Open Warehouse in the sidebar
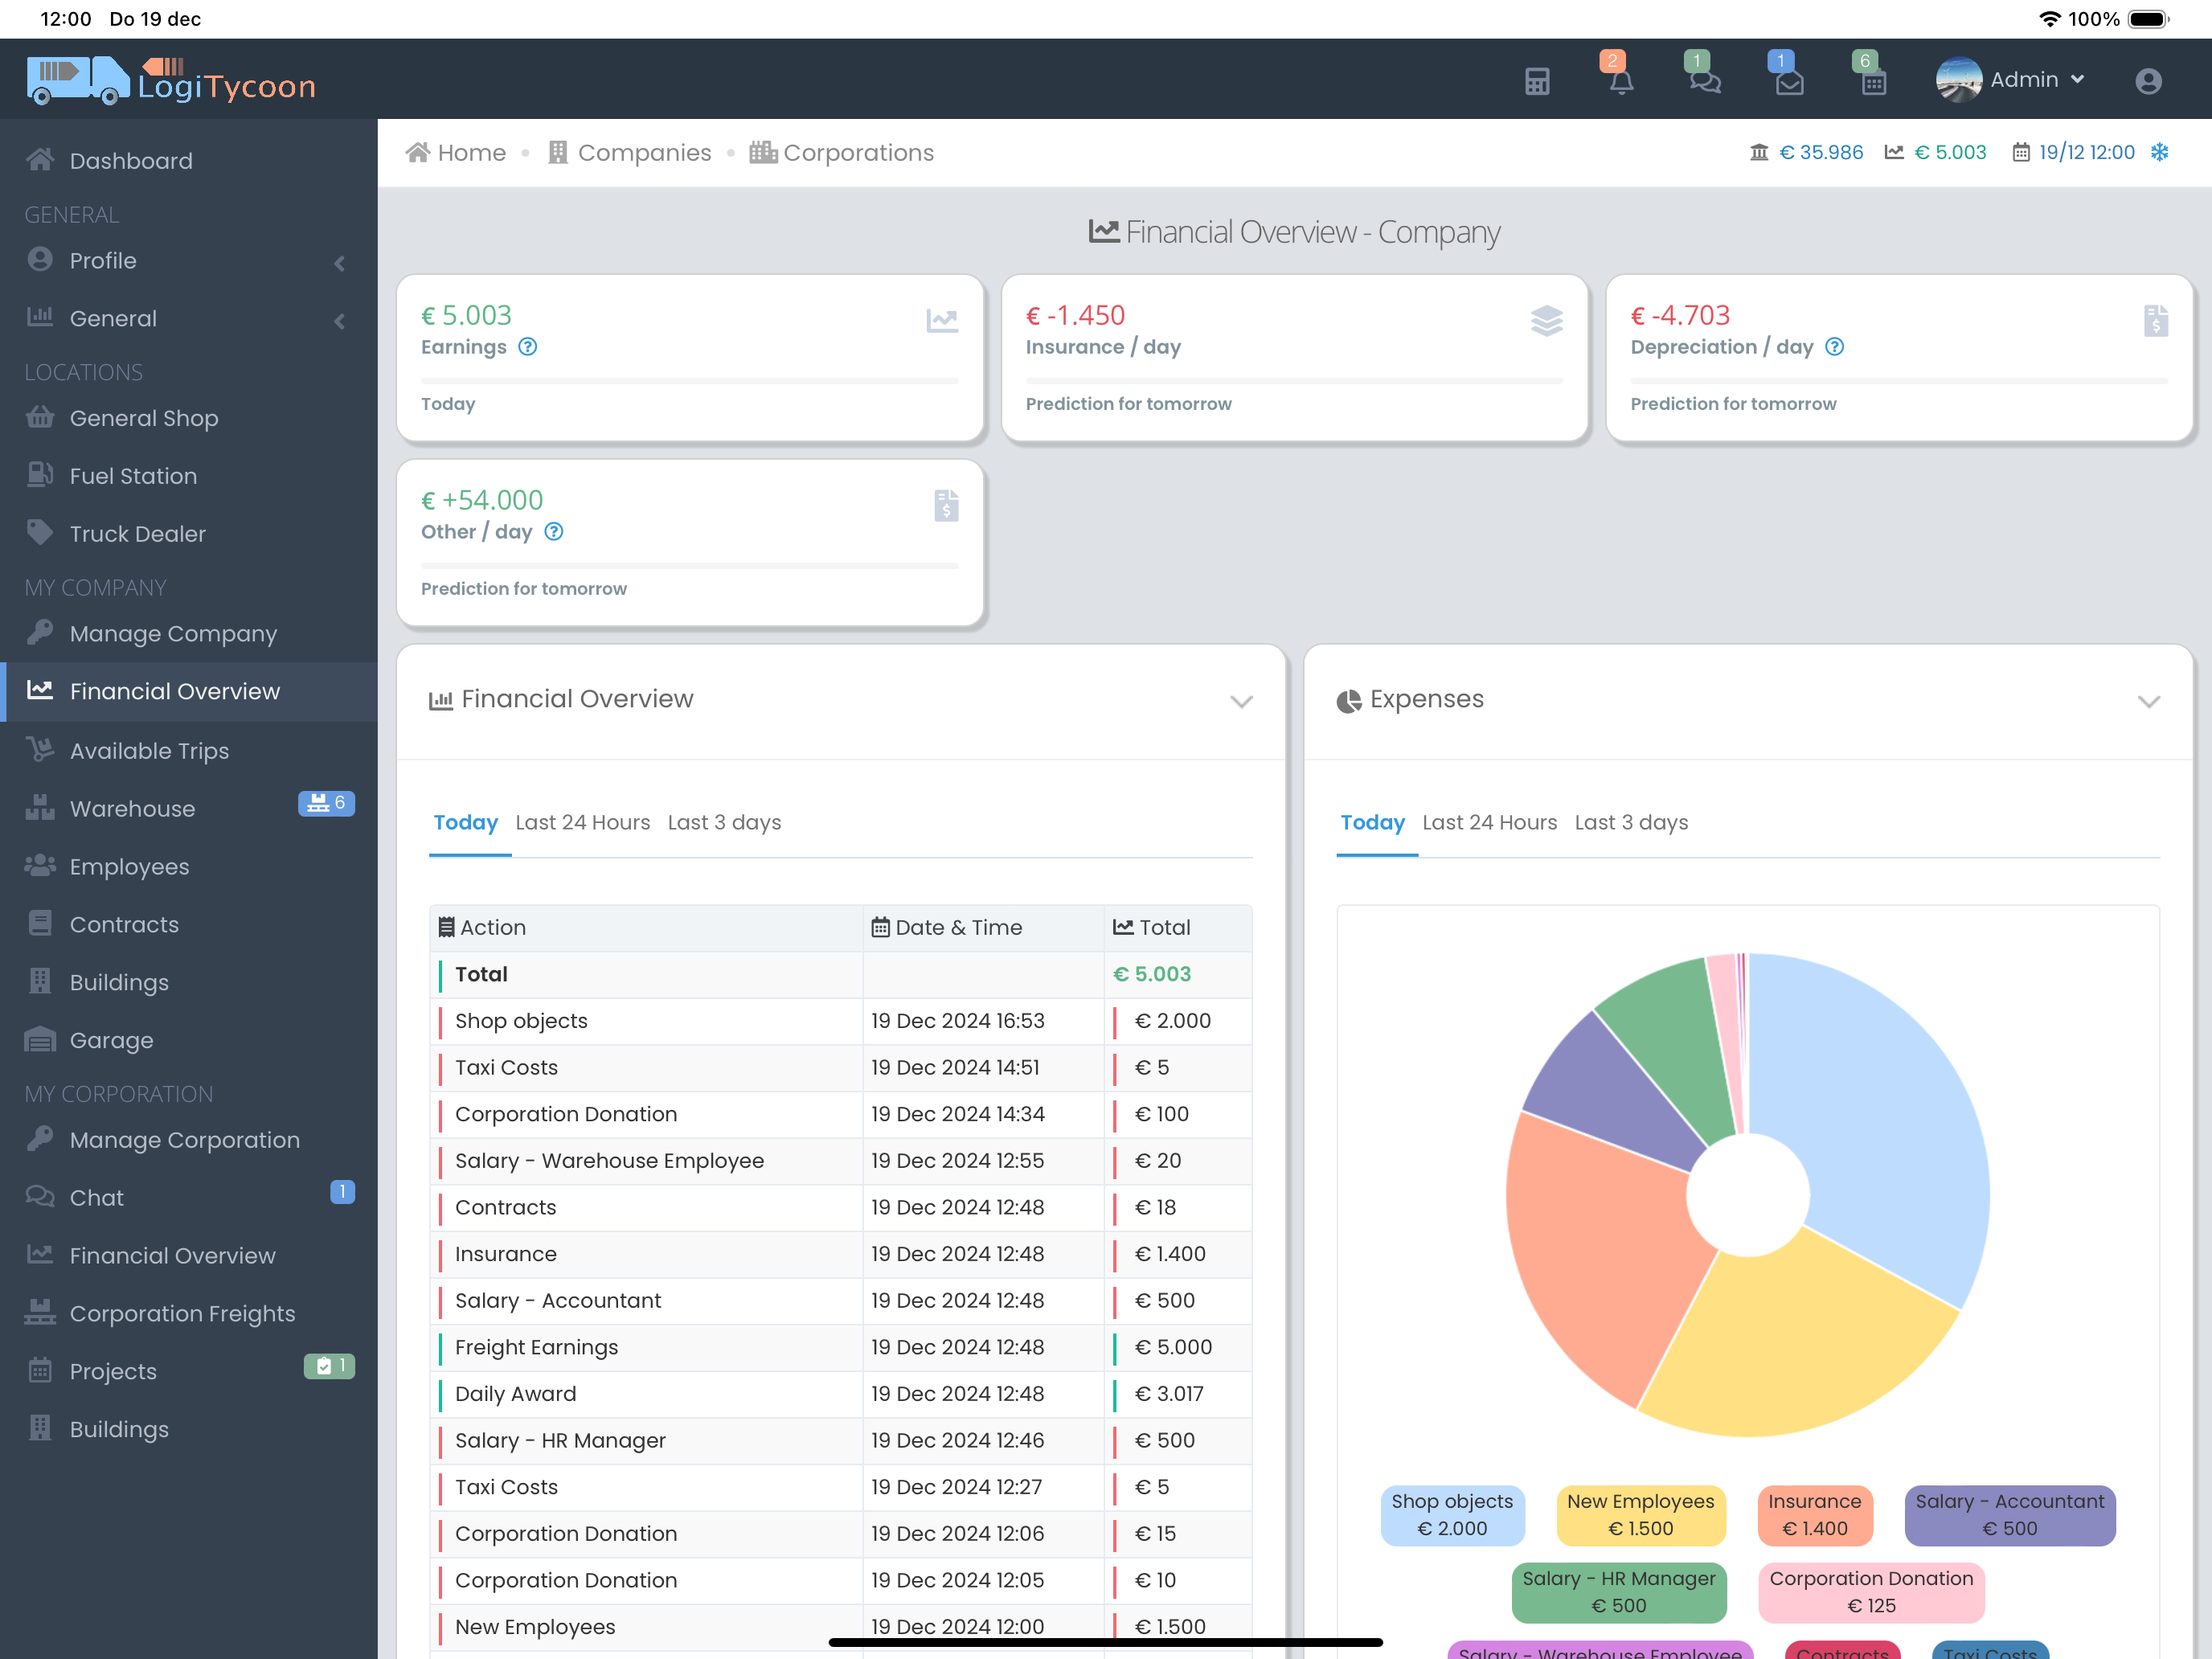Viewport: 2212px width, 1659px height. (x=132, y=808)
